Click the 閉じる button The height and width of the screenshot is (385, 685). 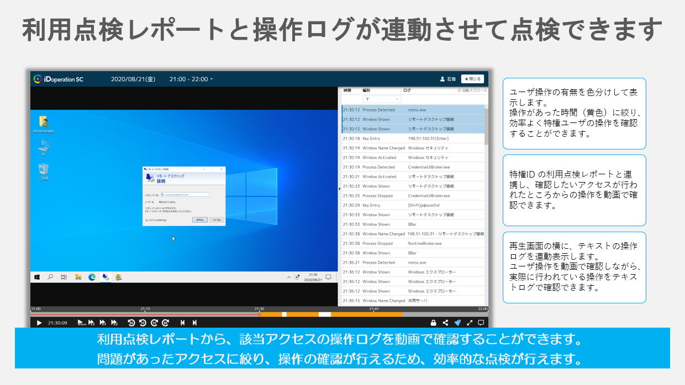pos(472,79)
